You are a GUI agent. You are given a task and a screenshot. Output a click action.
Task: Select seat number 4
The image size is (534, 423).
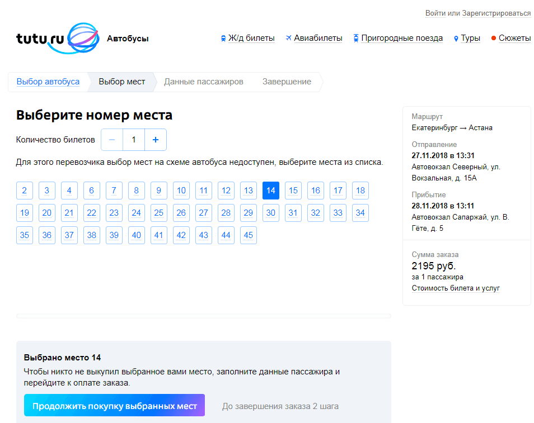[69, 191]
